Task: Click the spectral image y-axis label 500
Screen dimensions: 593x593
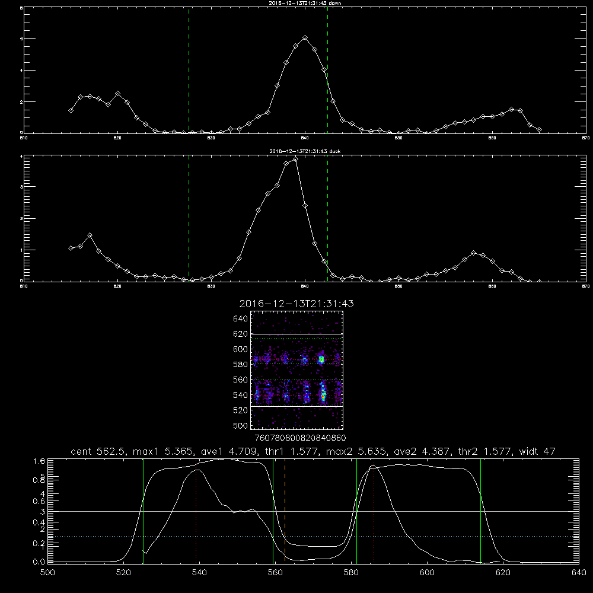Action: click(x=241, y=425)
